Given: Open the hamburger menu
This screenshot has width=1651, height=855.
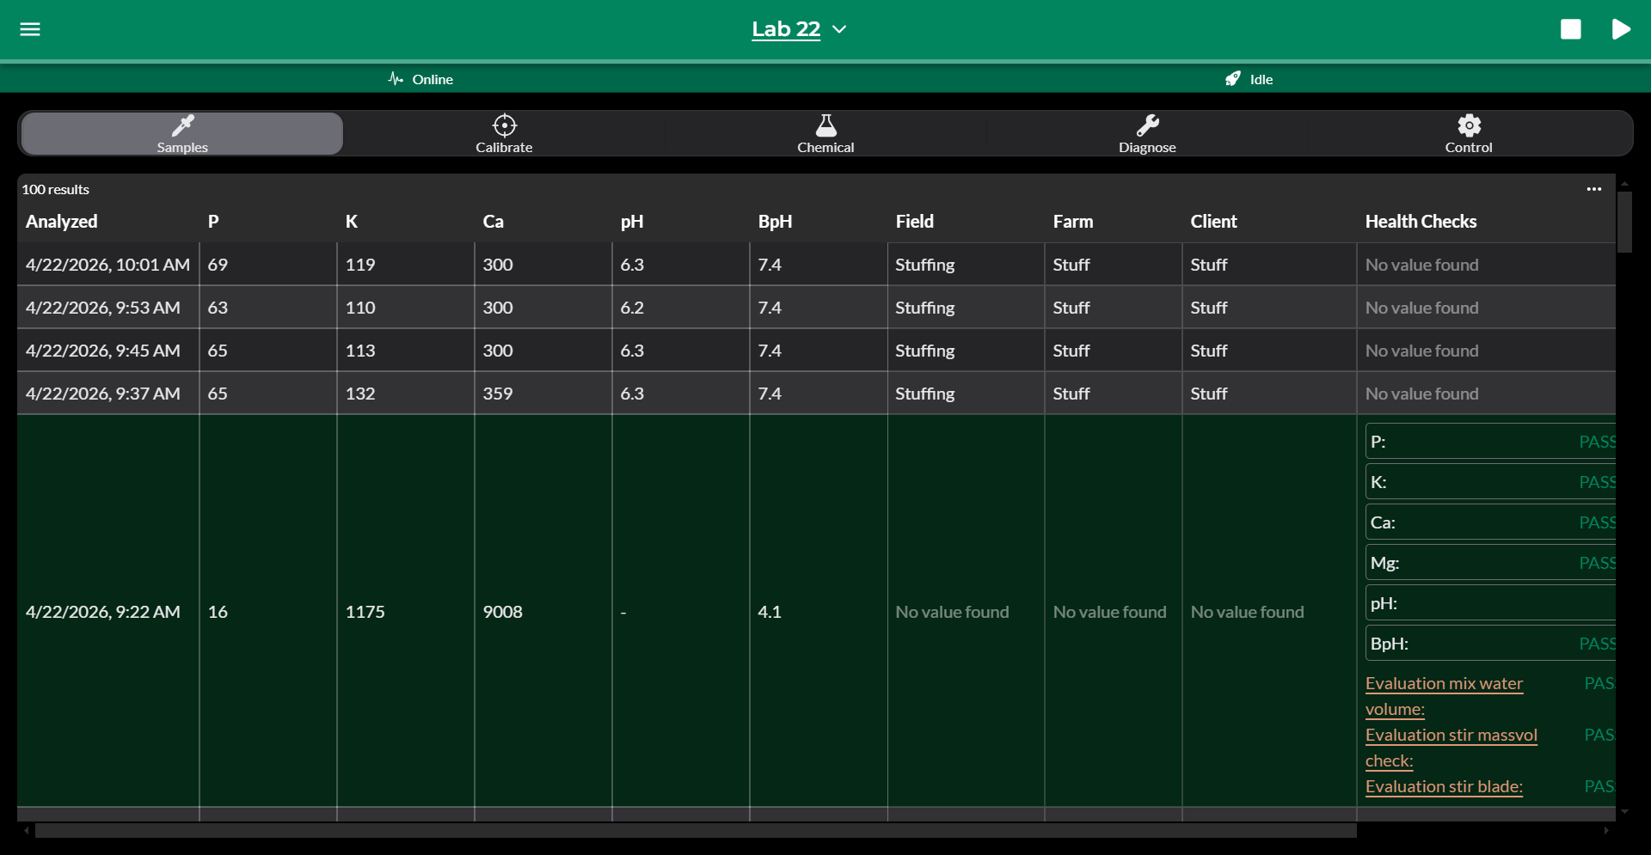Looking at the screenshot, I should tap(30, 29).
